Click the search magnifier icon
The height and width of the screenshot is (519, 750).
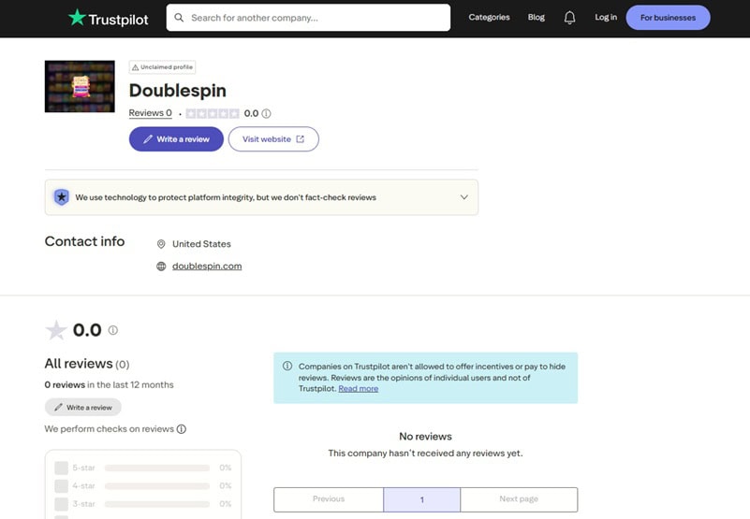[179, 18]
